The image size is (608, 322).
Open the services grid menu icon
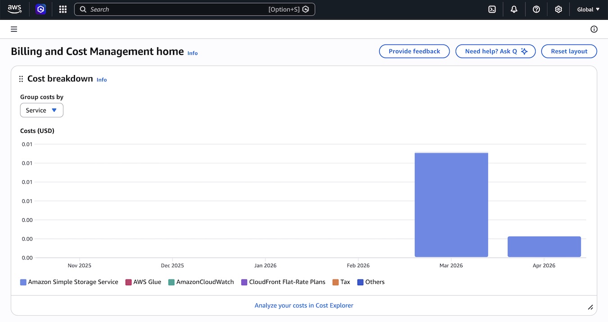[63, 9]
